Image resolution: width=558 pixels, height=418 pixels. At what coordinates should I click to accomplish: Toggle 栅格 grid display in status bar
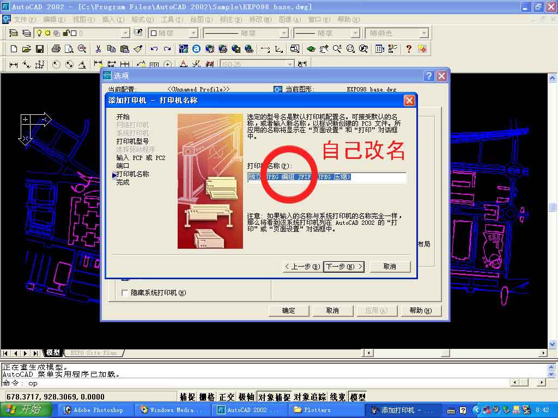coord(207,397)
